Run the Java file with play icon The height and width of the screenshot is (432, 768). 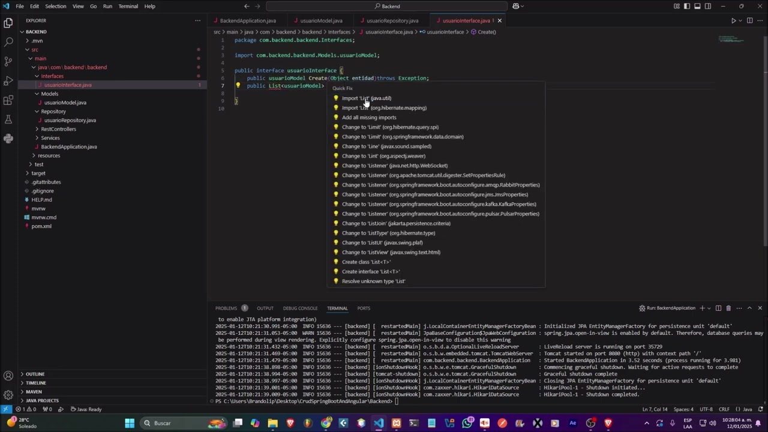[x=733, y=20]
